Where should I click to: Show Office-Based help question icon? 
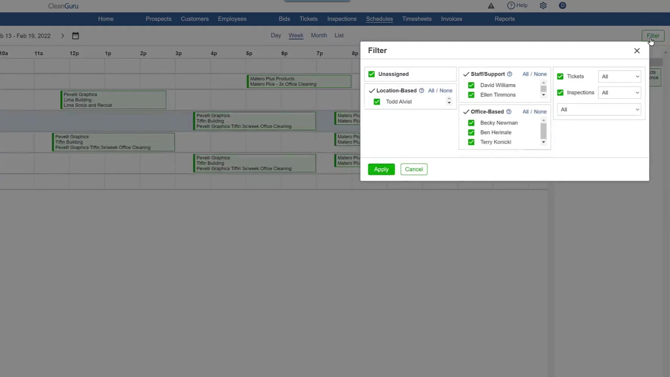509,112
